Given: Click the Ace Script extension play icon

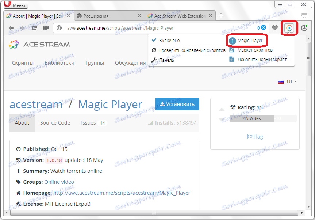Looking at the screenshot, I should (x=289, y=28).
